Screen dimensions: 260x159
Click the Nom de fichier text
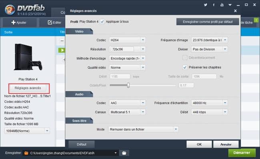(28, 96)
